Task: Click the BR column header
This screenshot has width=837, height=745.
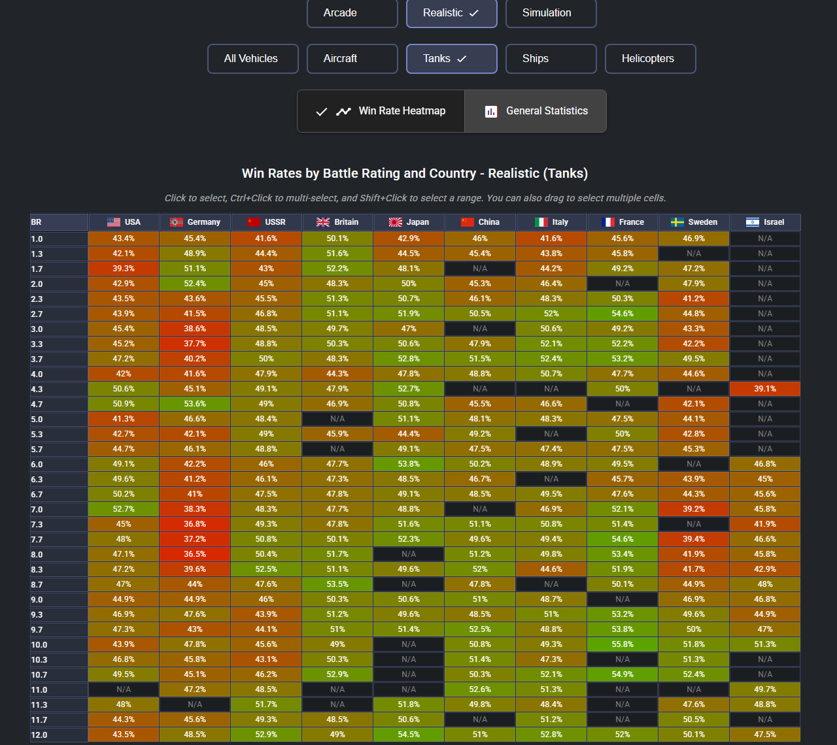Action: point(59,222)
